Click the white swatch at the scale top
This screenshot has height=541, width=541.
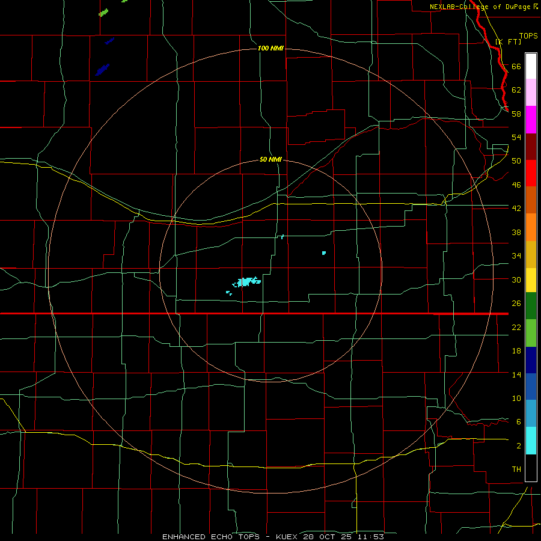click(x=531, y=66)
